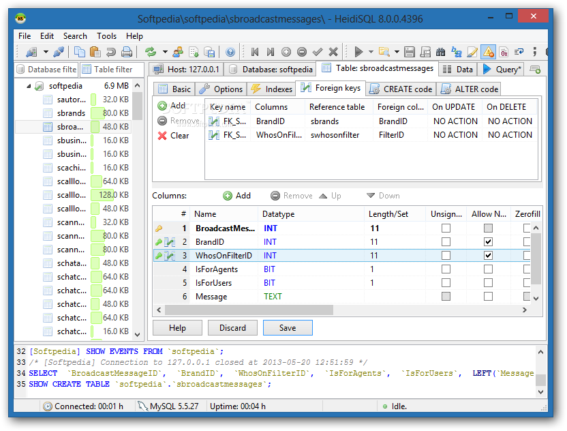Click the Execute SQL play icon
The width and height of the screenshot is (567, 431).
pyautogui.click(x=358, y=52)
